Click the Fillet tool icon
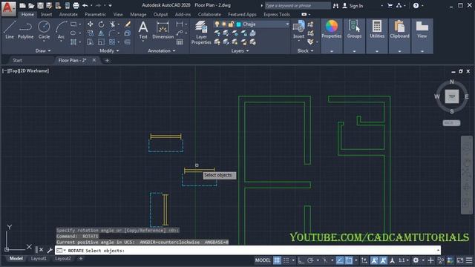 tap(112, 33)
